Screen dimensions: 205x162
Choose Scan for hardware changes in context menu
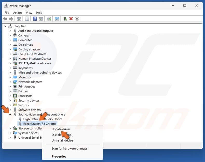[x=72, y=148]
